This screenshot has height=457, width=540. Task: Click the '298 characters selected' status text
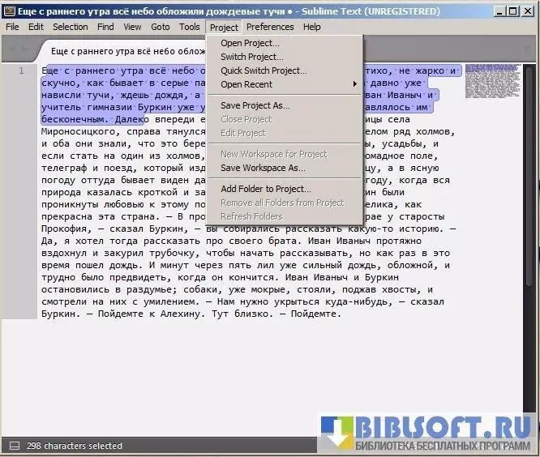tap(75, 446)
